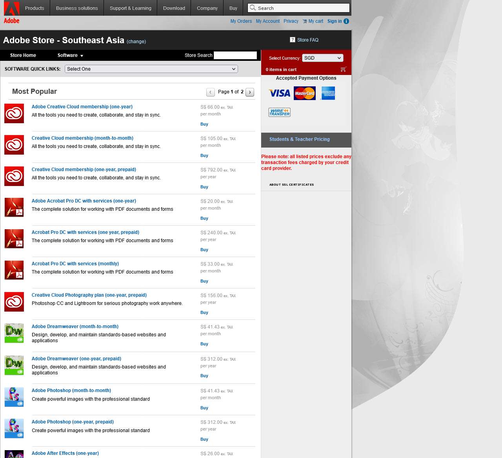Click the Adobe logo in header

point(11,12)
